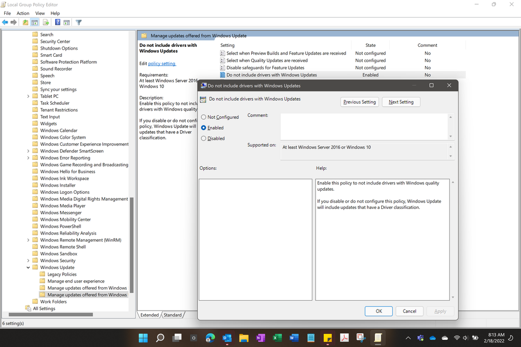The height and width of the screenshot is (347, 521).
Task: Collapse the Windows Update tree node
Action: coord(28,268)
